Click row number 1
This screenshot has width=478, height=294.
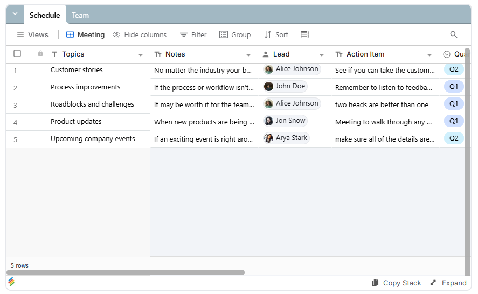15,71
